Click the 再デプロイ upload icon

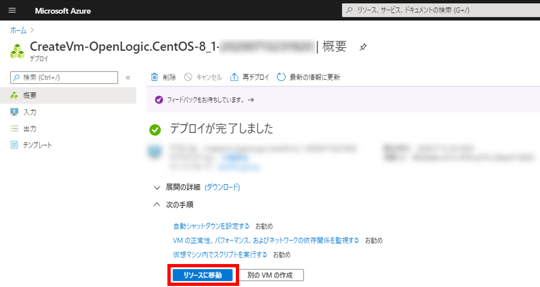pos(234,77)
